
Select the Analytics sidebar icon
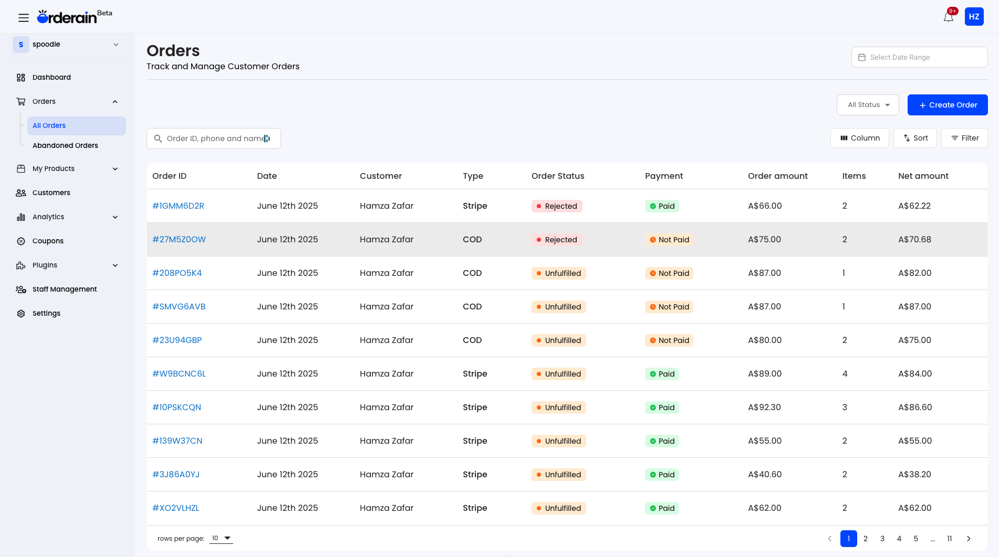click(21, 217)
